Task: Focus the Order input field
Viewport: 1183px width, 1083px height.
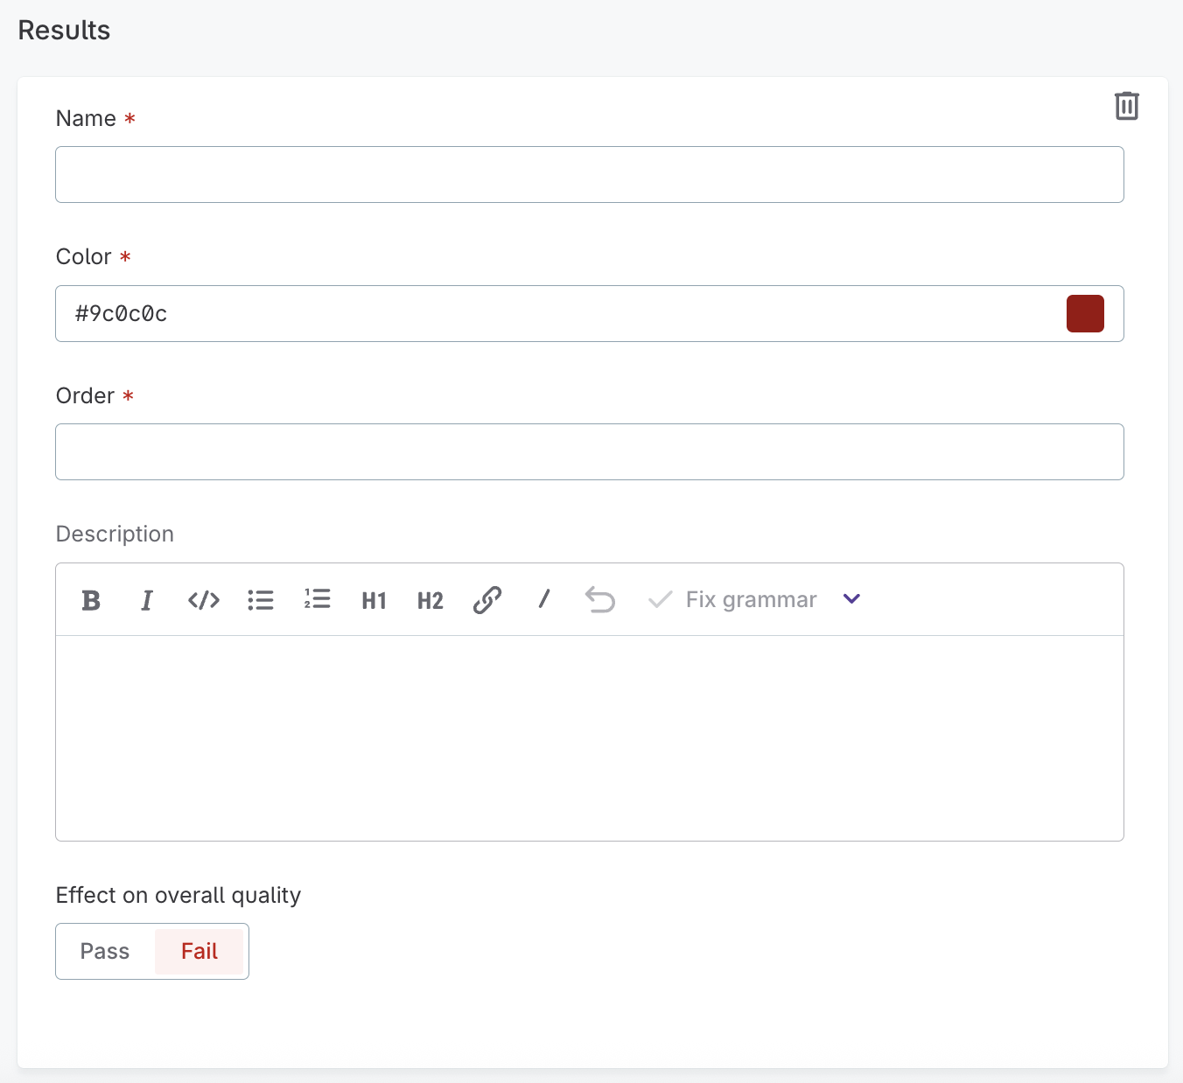Action: (x=589, y=452)
